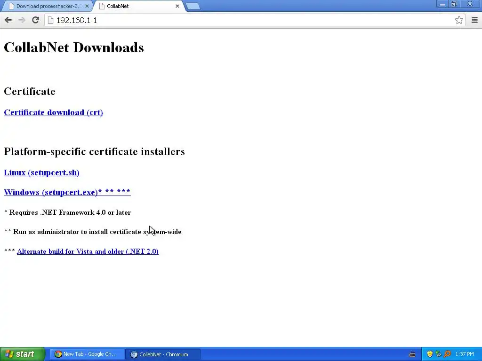This screenshot has width=482, height=361.
Task: Click the Certificate section heading
Action: click(x=30, y=92)
